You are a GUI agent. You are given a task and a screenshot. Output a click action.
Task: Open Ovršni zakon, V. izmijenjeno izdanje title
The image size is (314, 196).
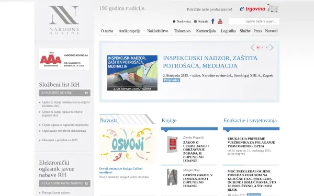coord(198,180)
